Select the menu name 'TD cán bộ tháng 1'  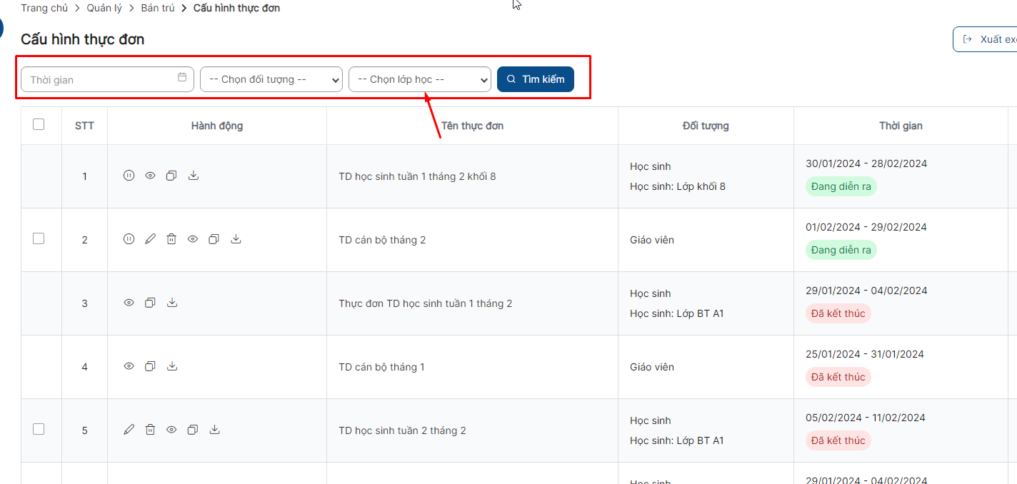[x=381, y=367]
